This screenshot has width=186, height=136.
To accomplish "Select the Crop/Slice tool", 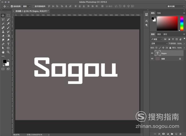I will (3, 24).
